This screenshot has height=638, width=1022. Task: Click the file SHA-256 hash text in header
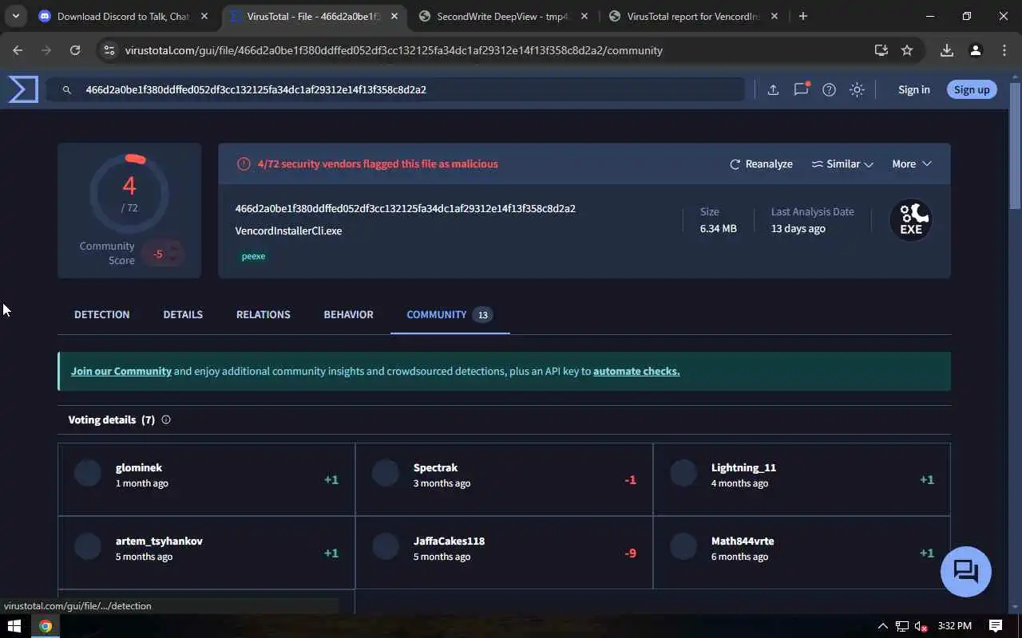point(405,208)
